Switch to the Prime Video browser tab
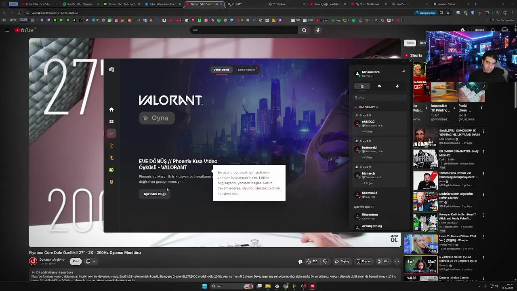The width and height of the screenshot is (517, 291). point(162,4)
